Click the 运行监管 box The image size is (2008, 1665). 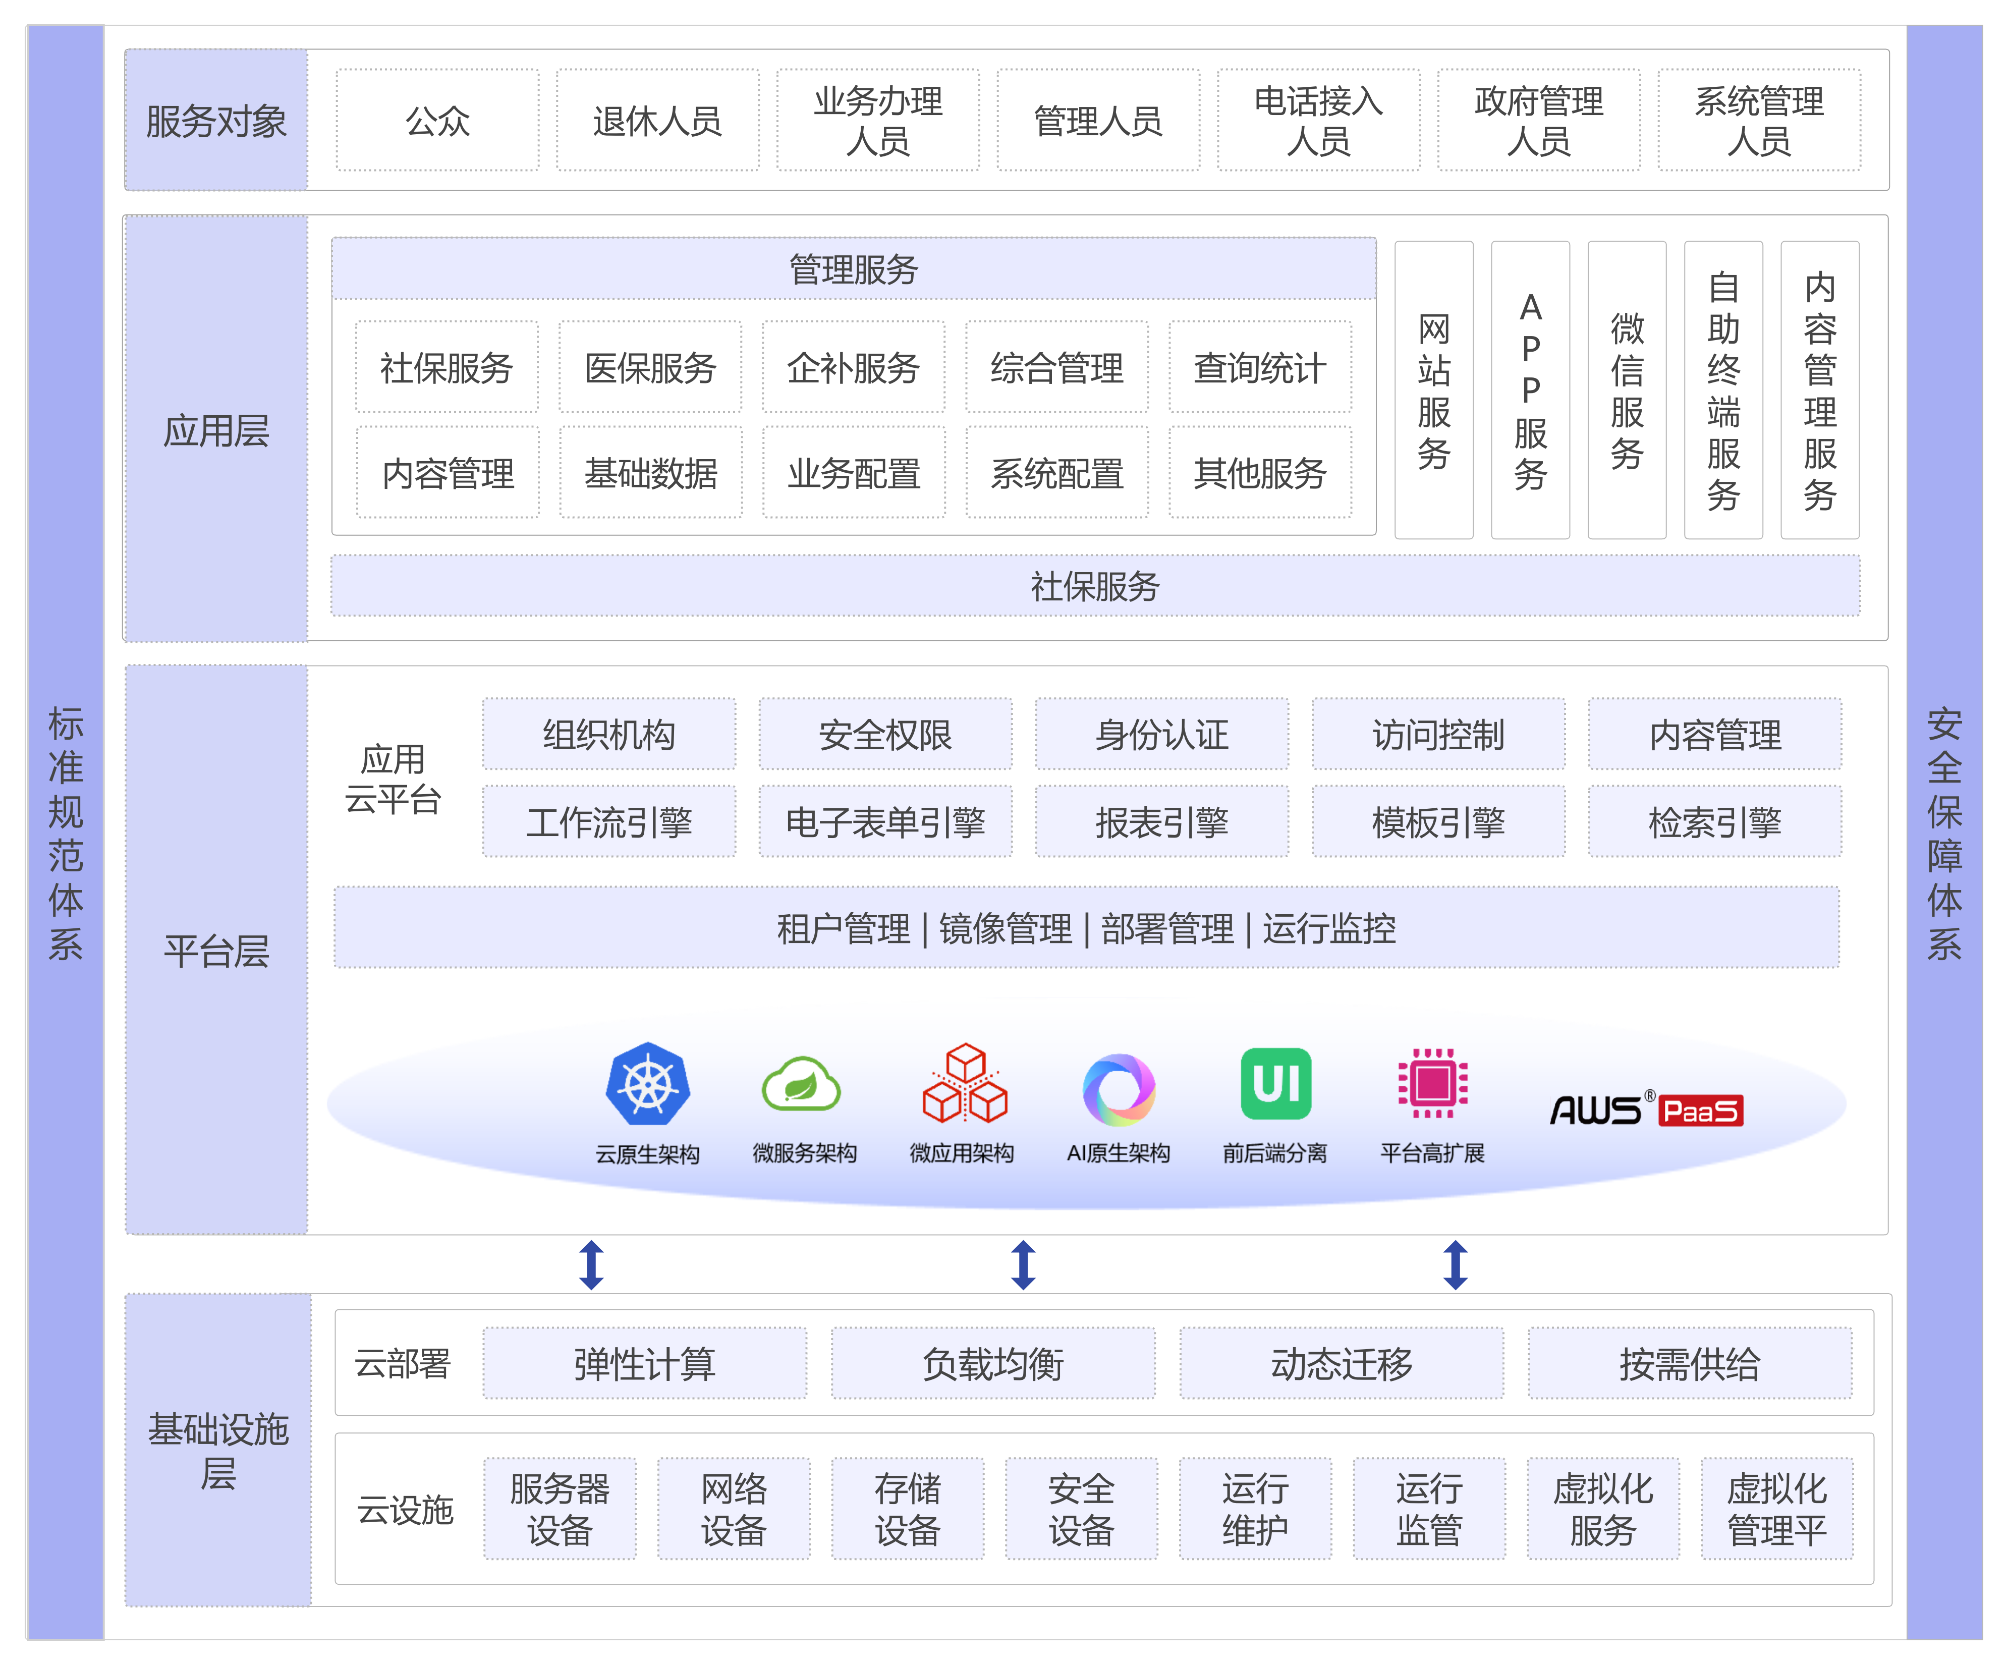1429,1509
